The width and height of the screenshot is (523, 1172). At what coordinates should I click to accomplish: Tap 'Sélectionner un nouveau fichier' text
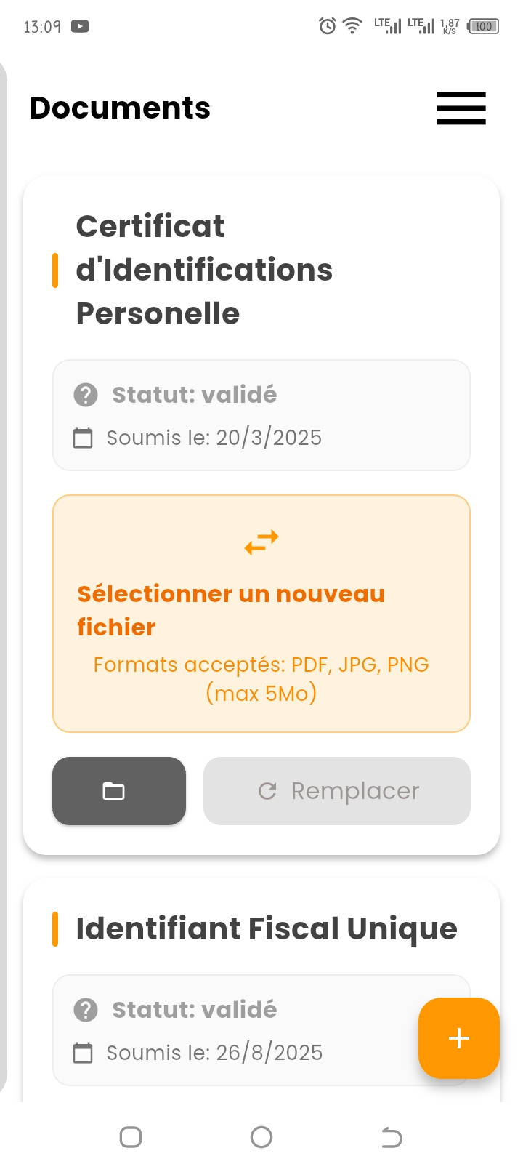pos(230,610)
